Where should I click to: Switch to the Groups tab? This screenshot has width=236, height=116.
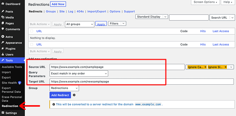pyautogui.click(x=51, y=11)
